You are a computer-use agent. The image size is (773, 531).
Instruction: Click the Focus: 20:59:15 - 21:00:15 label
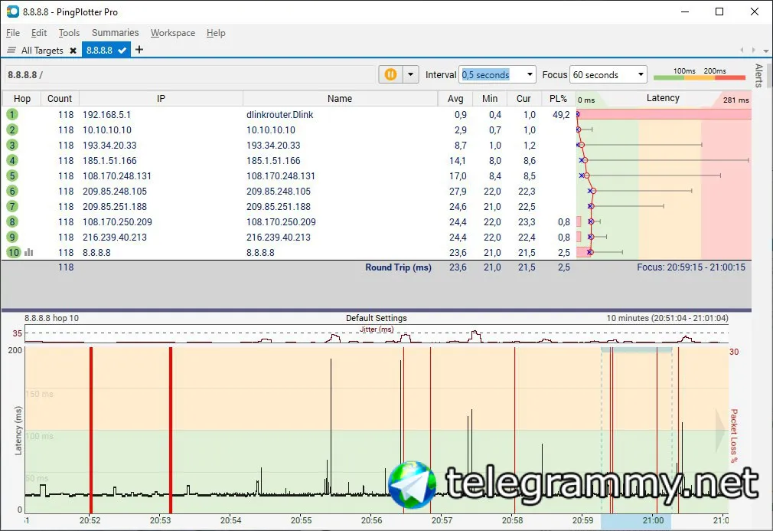691,267
